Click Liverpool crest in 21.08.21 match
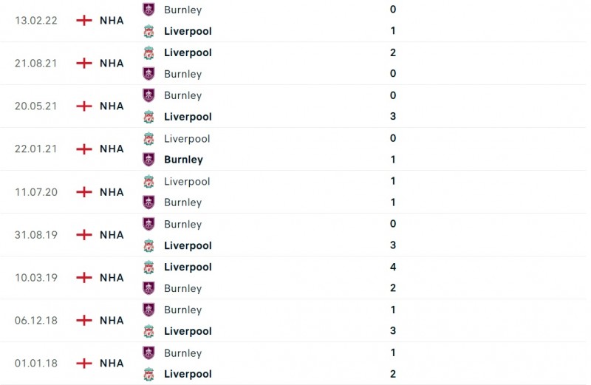This screenshot has height=385, width=591. pyautogui.click(x=148, y=52)
